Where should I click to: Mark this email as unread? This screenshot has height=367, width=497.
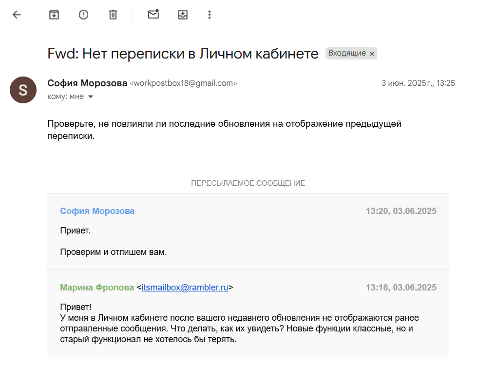(x=153, y=15)
